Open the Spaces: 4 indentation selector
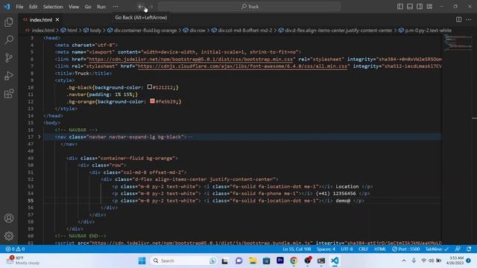The width and height of the screenshot is (477, 268). coord(326,249)
